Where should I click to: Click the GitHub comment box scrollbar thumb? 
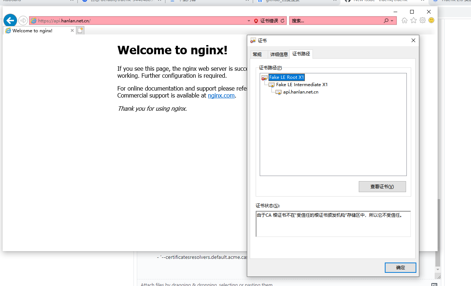(437, 232)
